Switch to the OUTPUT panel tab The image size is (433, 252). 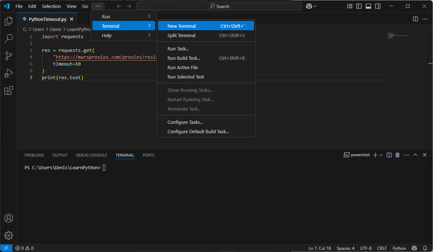(x=60, y=155)
